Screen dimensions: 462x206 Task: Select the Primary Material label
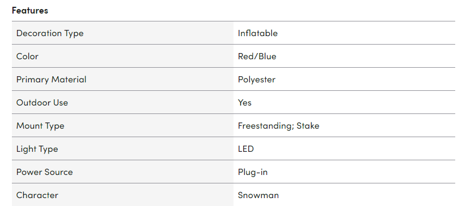tap(51, 80)
